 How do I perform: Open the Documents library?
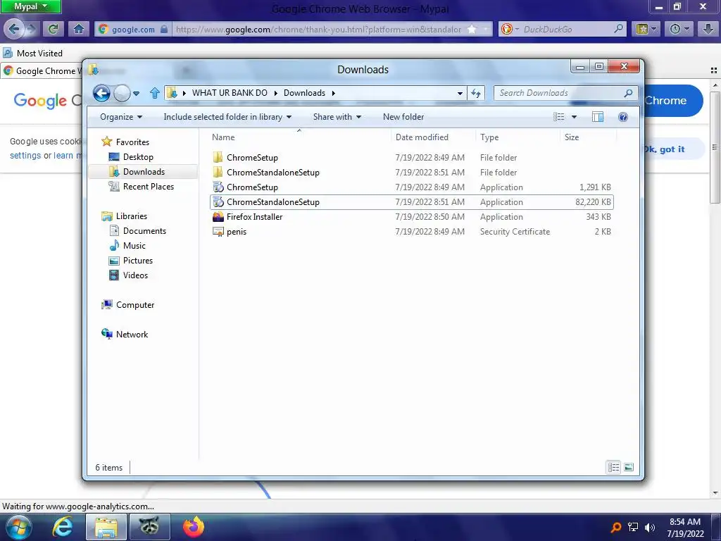pyautogui.click(x=144, y=231)
